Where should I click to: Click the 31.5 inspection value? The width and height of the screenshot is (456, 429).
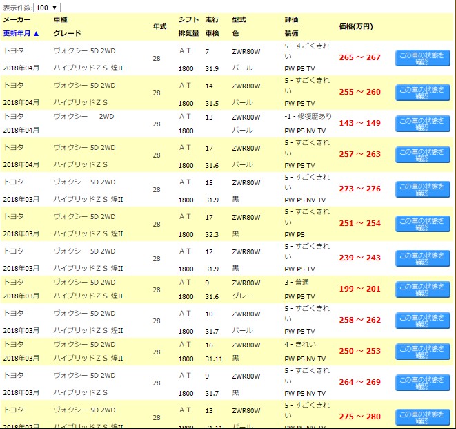[212, 104]
